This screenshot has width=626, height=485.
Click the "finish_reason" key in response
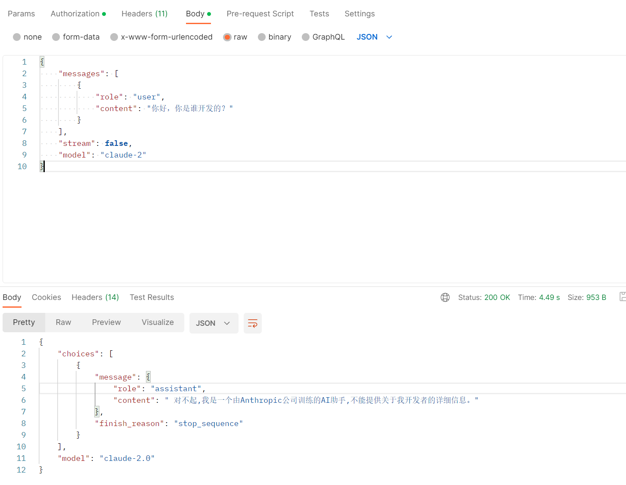[x=129, y=423]
